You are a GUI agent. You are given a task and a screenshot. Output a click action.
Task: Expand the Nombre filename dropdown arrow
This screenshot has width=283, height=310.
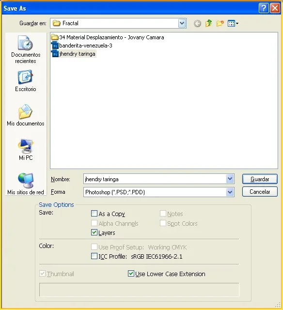(x=230, y=179)
